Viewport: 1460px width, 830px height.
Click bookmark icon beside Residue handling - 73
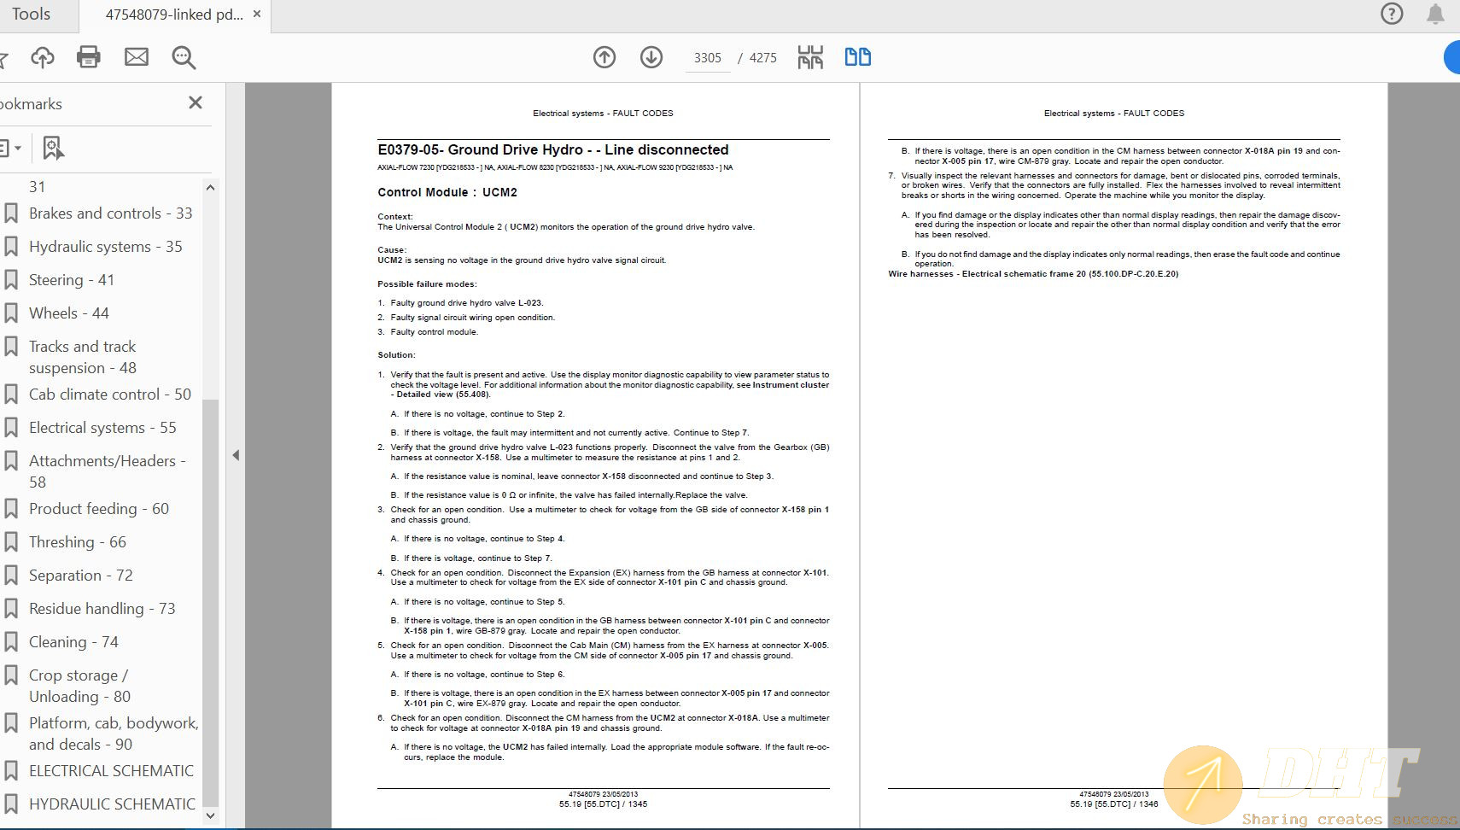11,609
